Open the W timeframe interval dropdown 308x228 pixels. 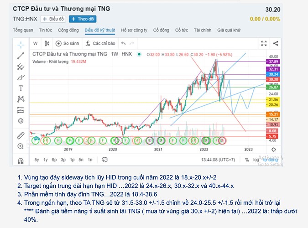(35, 44)
